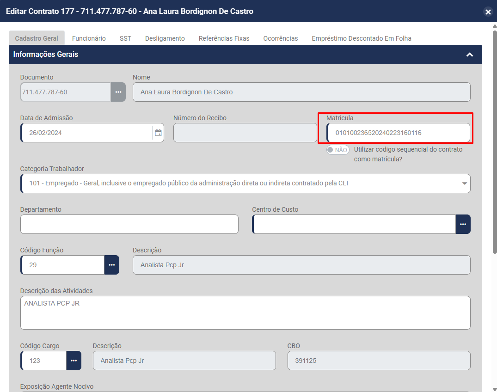
Task: Select the Referências Fixas tab
Action: (x=224, y=38)
